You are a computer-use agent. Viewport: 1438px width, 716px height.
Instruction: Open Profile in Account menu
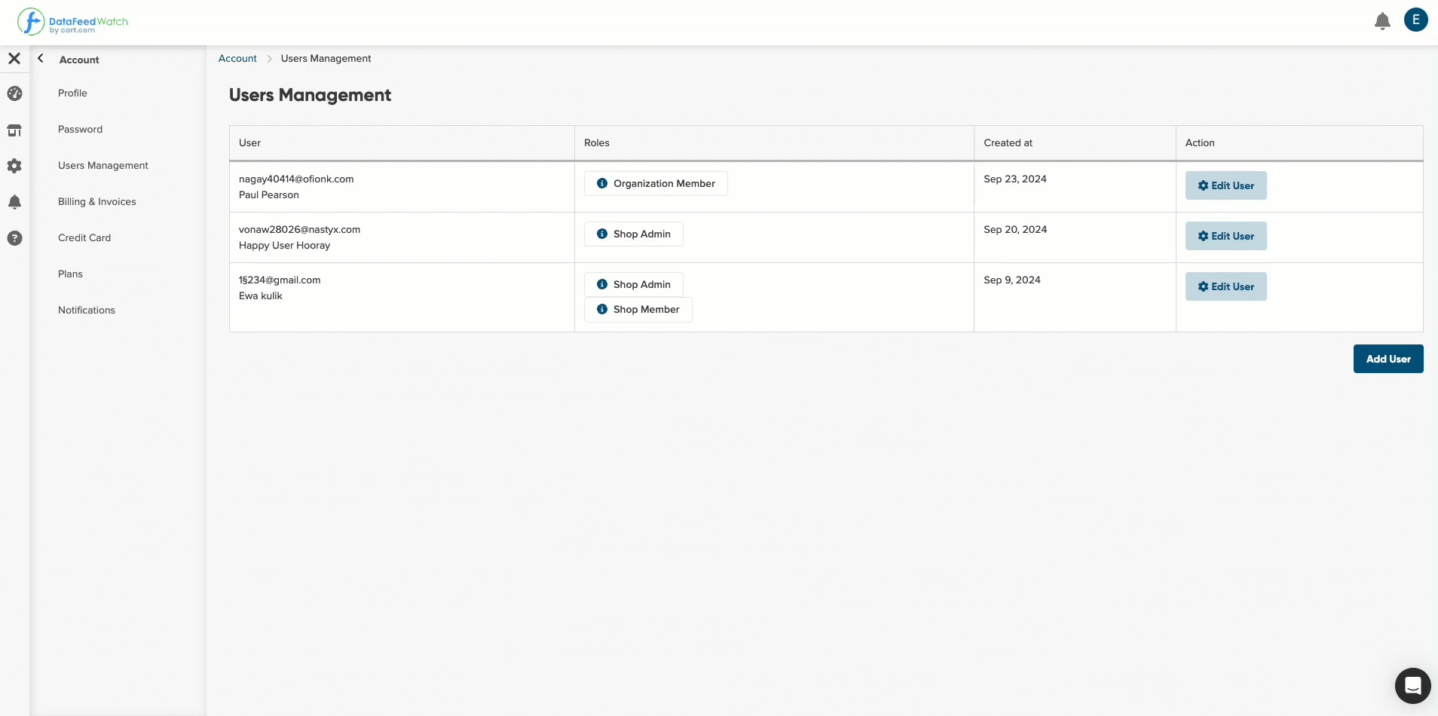click(72, 93)
